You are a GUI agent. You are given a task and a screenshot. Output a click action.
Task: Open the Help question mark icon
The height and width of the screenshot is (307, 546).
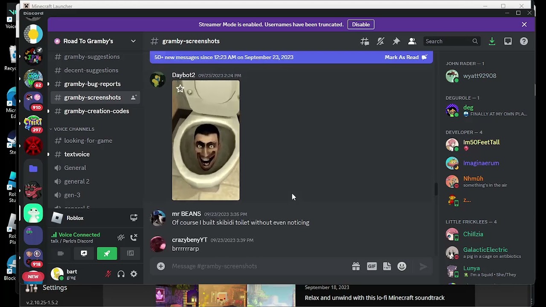coord(524,41)
